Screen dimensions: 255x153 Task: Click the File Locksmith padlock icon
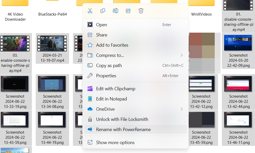pos(90,119)
